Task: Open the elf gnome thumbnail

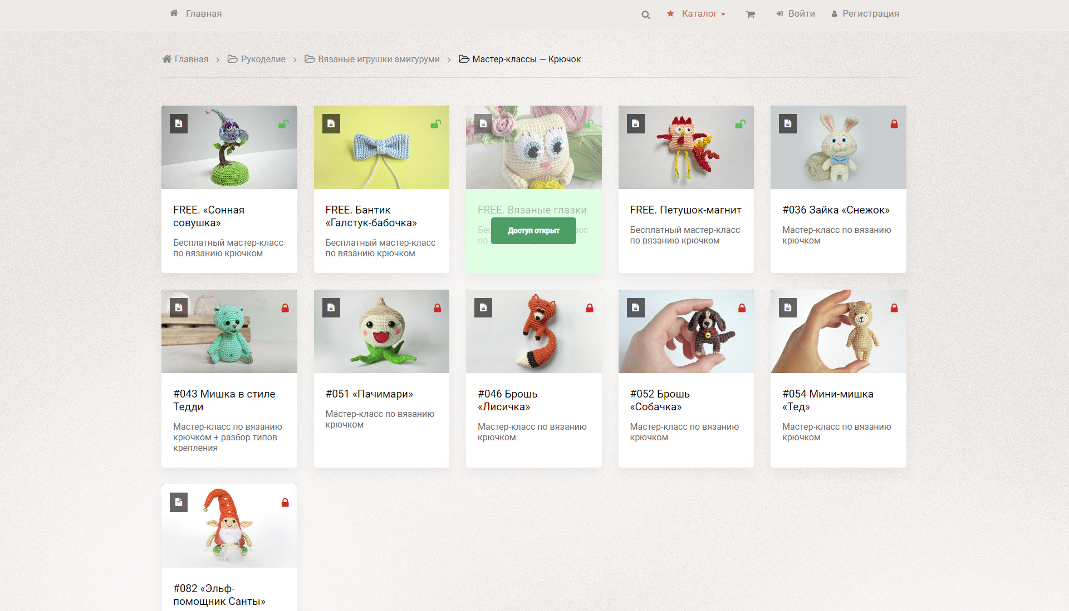Action: pyautogui.click(x=229, y=526)
